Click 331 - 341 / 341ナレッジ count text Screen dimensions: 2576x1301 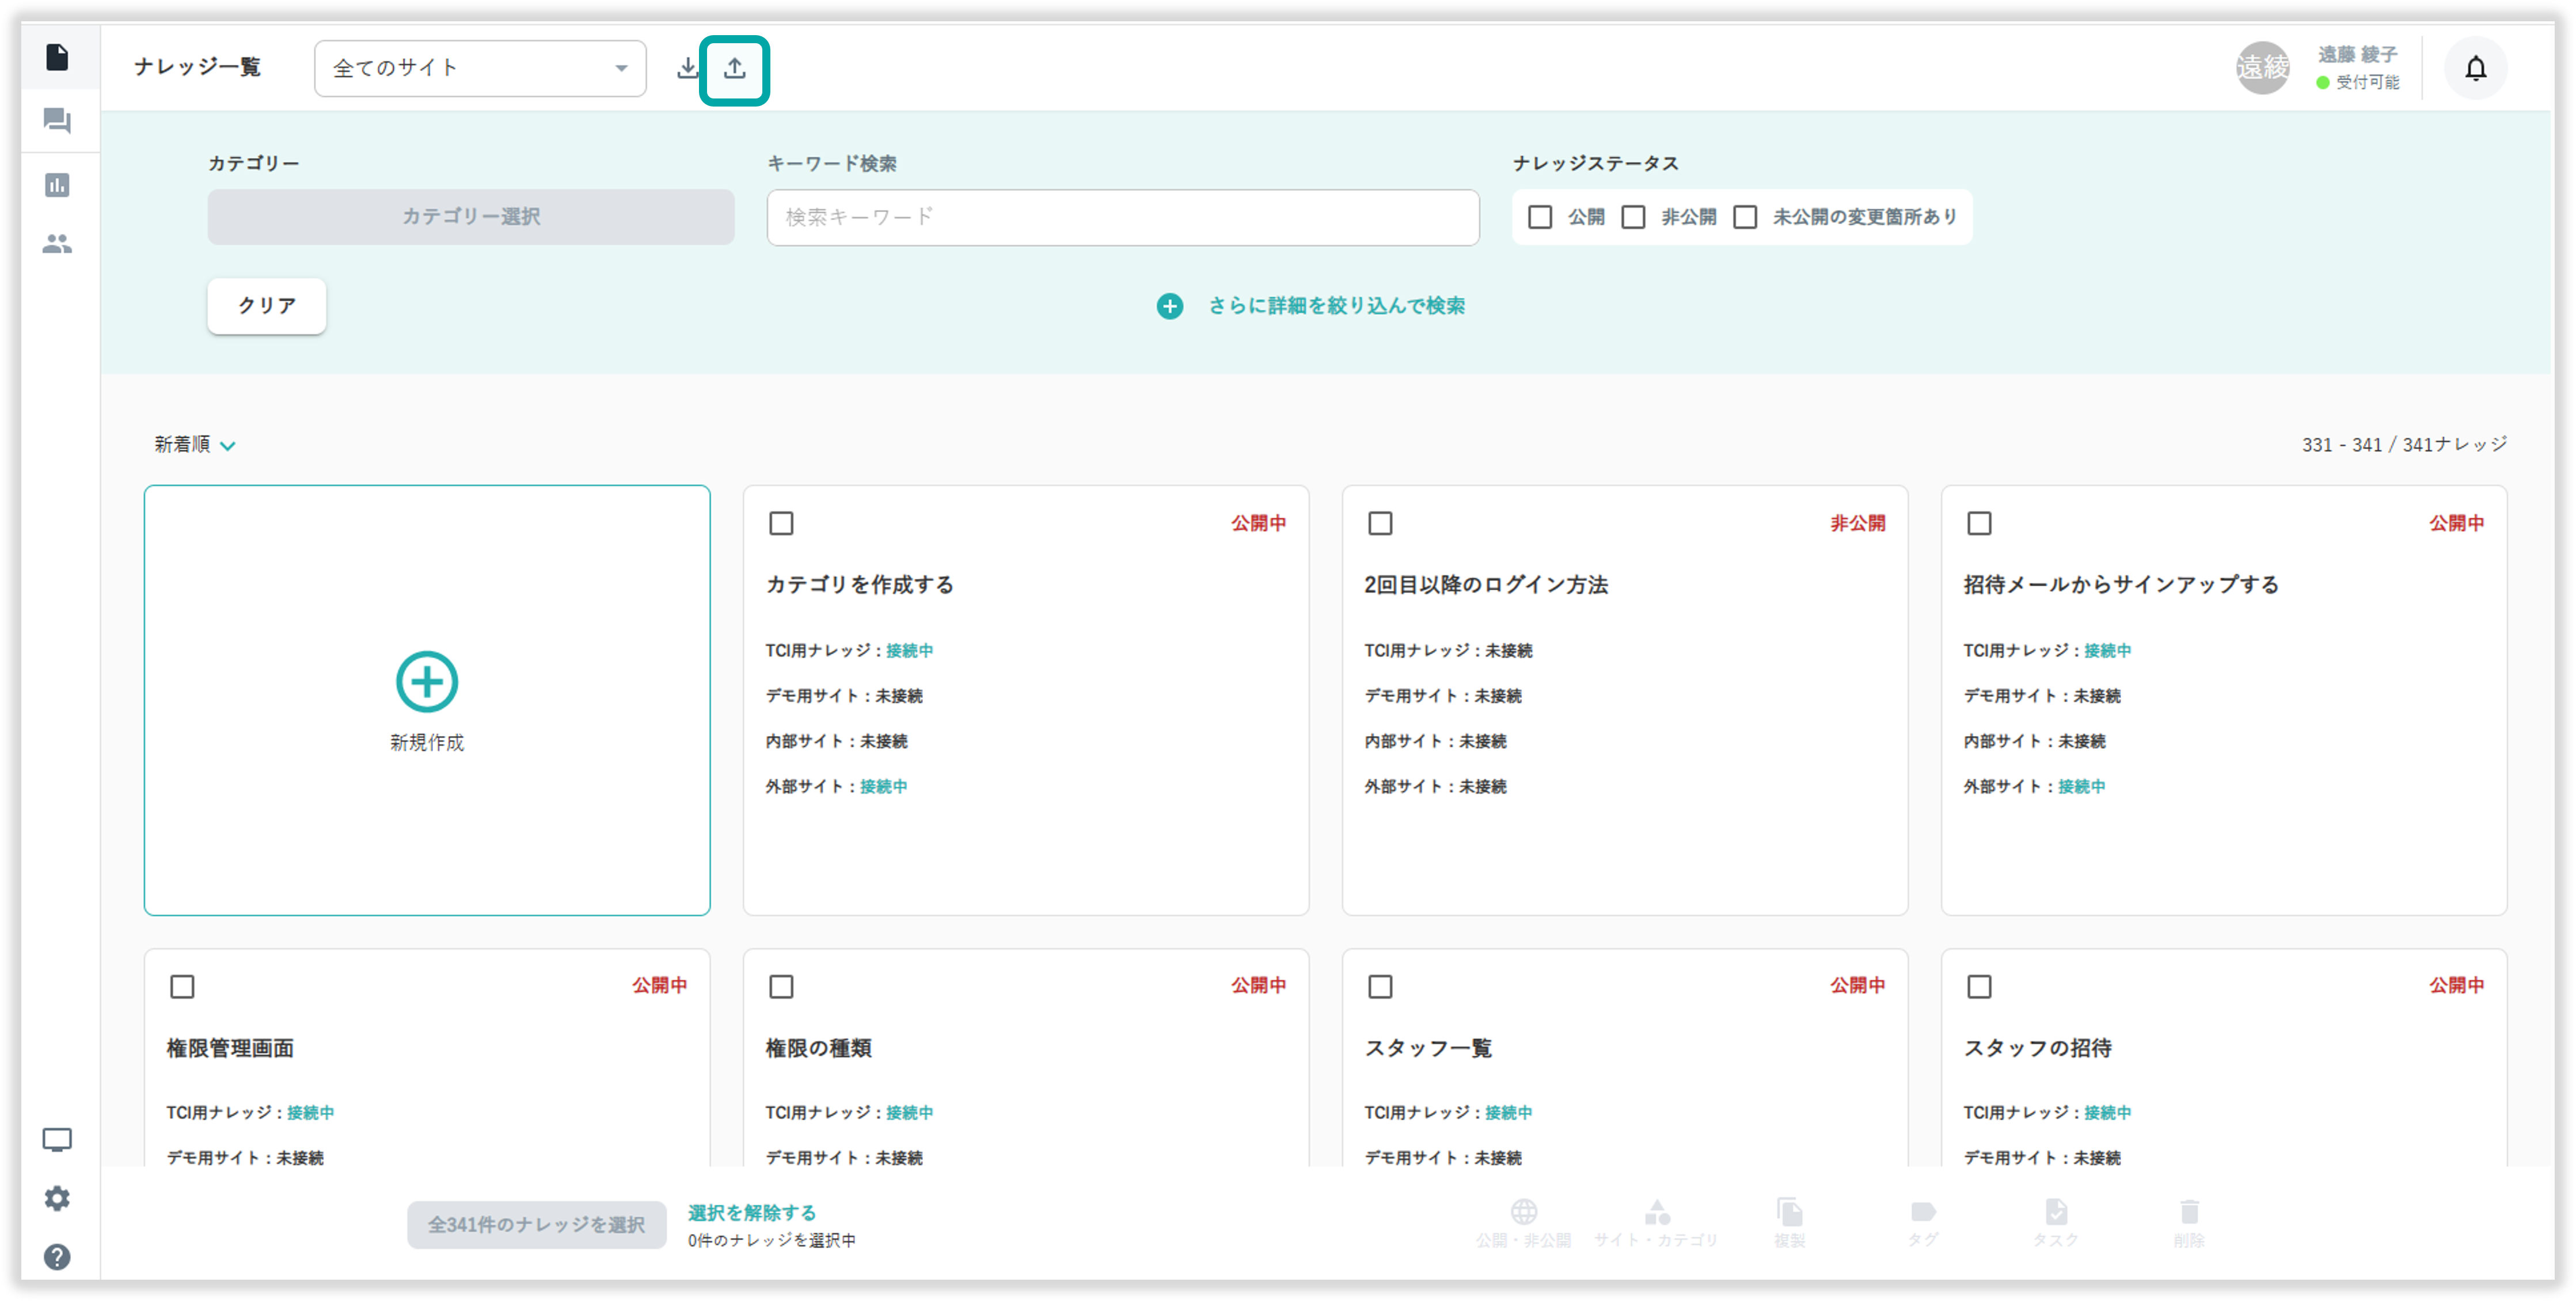pos(2404,445)
